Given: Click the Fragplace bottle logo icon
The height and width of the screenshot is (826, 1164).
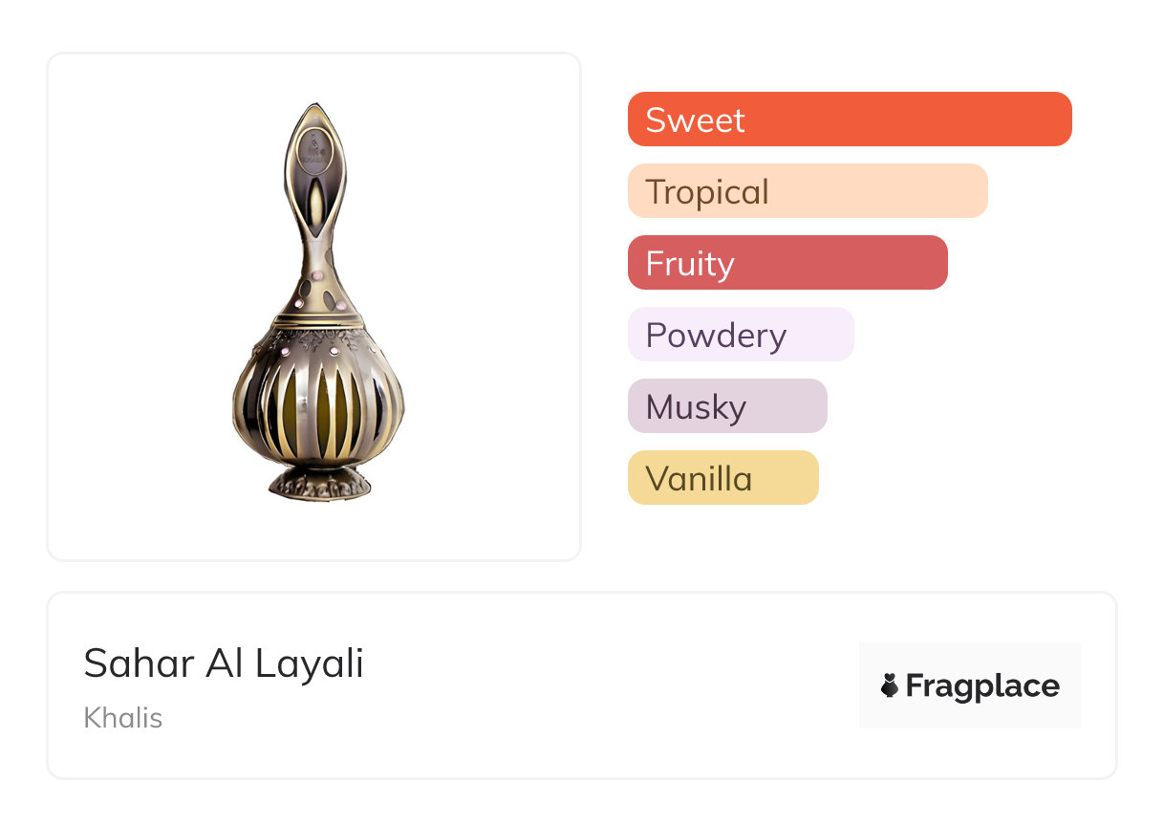Looking at the screenshot, I should coord(890,685).
